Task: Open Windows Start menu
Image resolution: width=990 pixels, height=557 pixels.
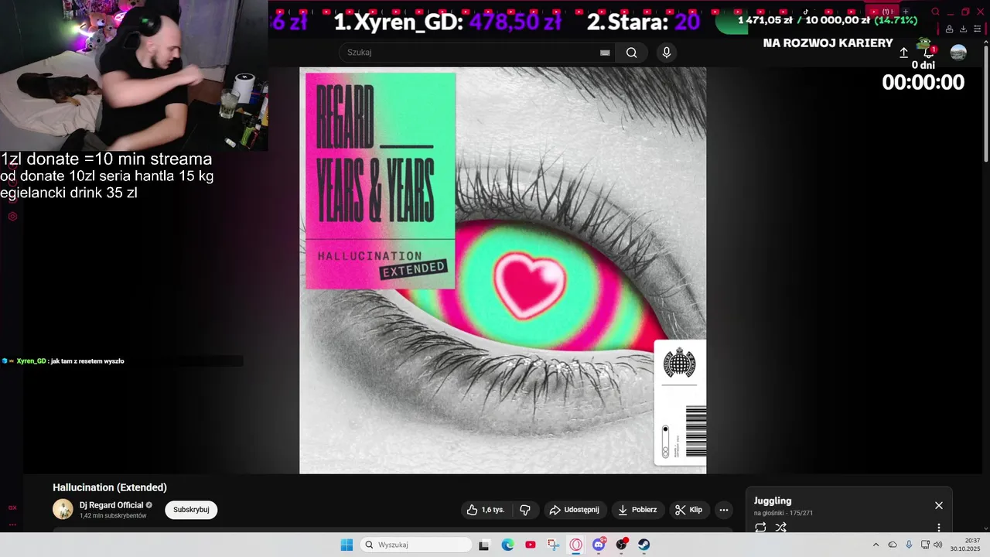Action: 346,545
